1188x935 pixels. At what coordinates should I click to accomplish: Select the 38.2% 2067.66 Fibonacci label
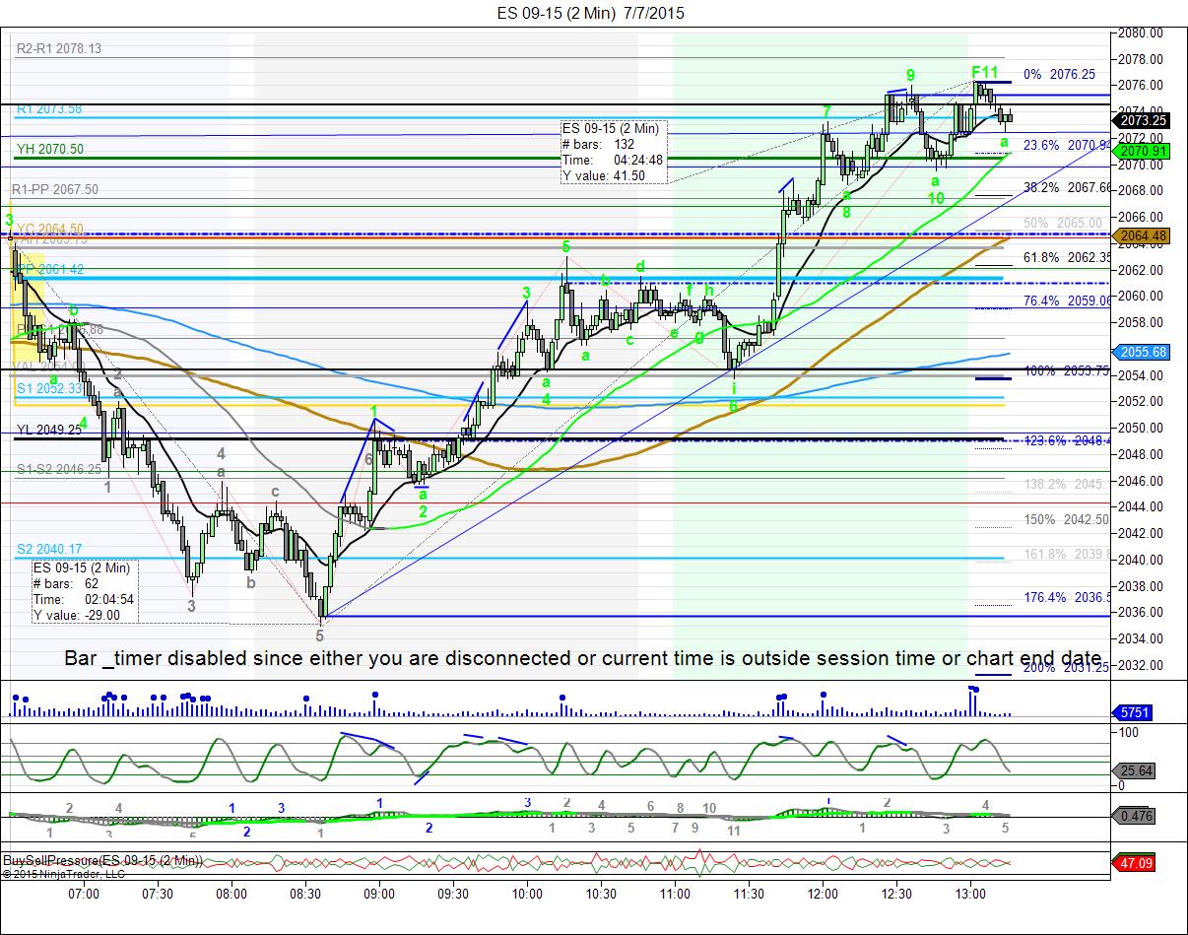click(x=1067, y=187)
